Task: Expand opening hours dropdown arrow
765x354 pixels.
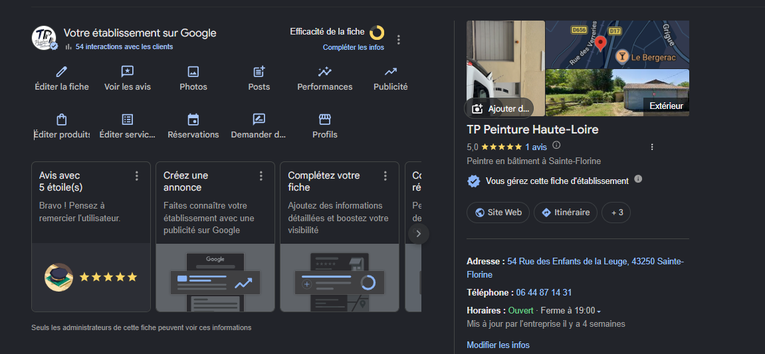Action: [599, 311]
